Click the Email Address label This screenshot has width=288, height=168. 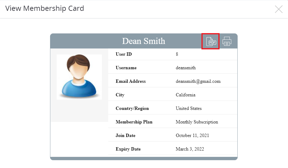pos(131,81)
